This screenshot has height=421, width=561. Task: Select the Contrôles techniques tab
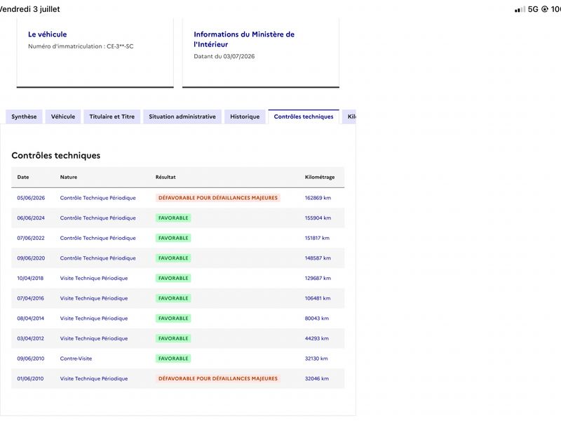point(304,116)
